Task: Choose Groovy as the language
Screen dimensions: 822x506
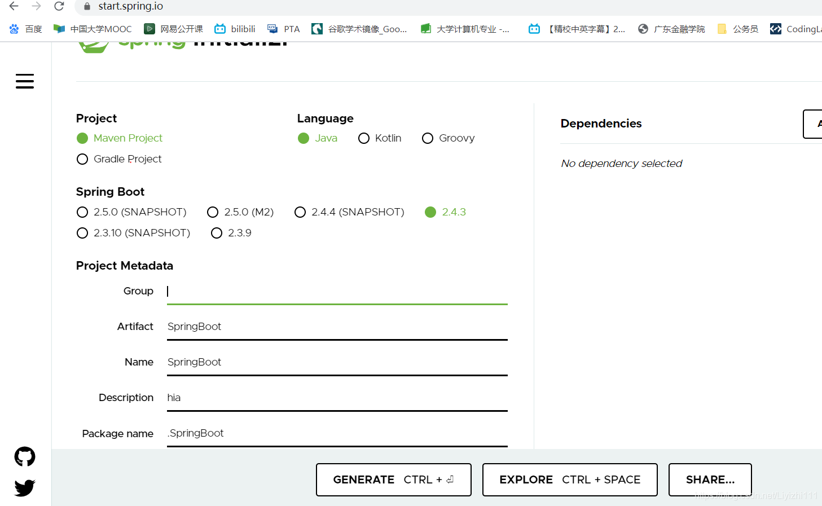Action: [449, 138]
